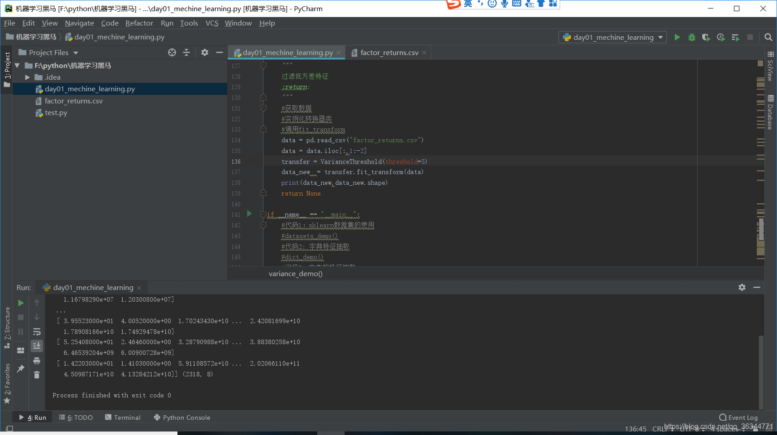Open 2: Favorites side tab
Screen dimensions: 777x435
point(7,383)
